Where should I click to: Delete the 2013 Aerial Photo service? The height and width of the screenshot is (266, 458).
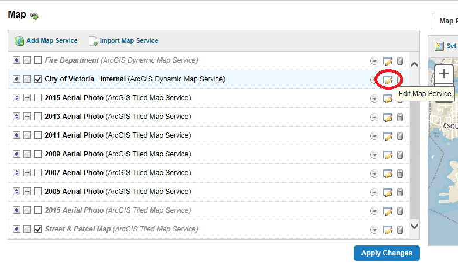coord(400,117)
